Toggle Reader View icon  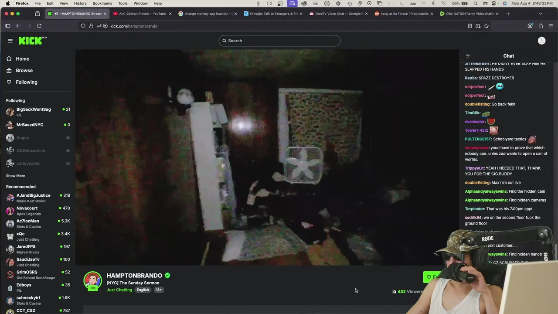470,26
